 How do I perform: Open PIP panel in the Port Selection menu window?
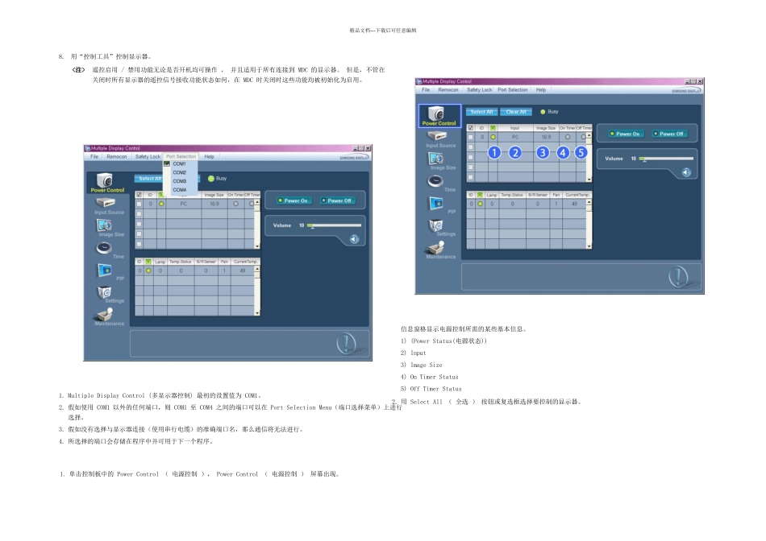click(x=109, y=272)
